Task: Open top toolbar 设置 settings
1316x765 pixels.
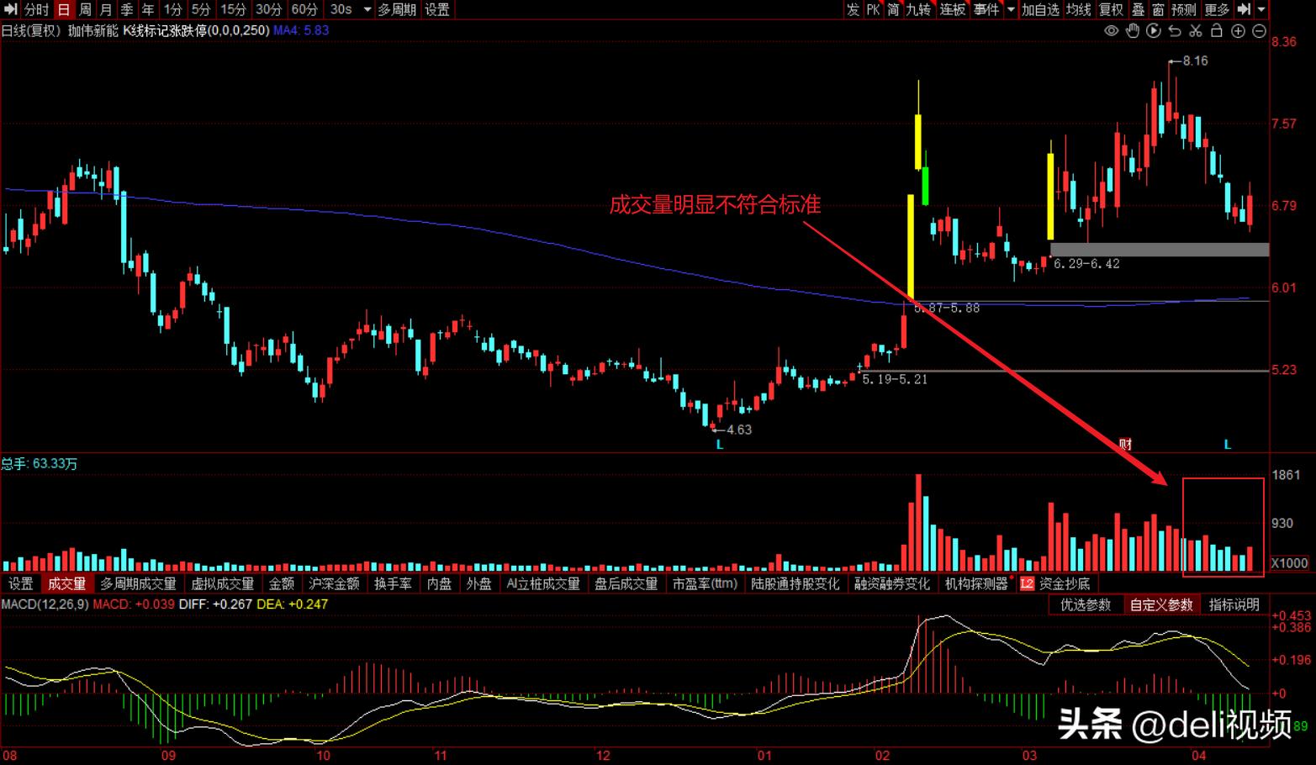Action: coord(436,9)
